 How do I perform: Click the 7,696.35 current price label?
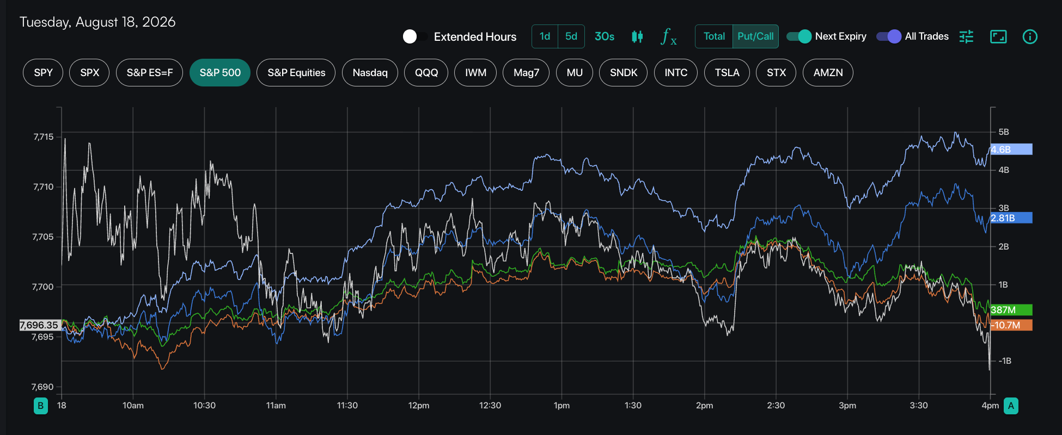coord(40,325)
